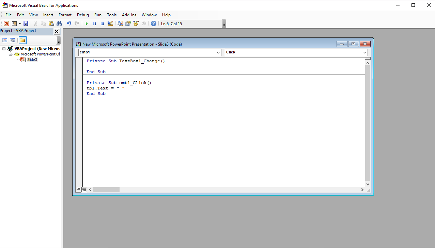435x248 pixels.
Task: Open Visual Basic Help question icon
Action: pyautogui.click(x=154, y=23)
